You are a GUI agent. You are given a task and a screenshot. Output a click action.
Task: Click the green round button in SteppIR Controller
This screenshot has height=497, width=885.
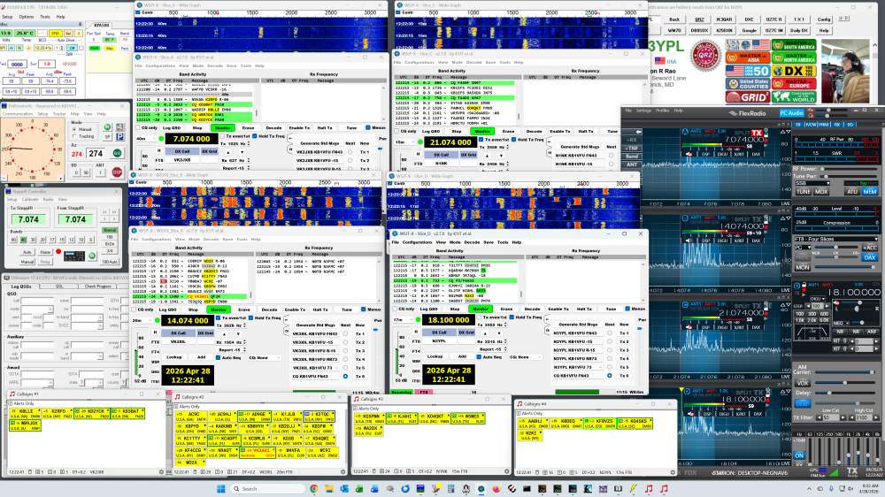92,256
